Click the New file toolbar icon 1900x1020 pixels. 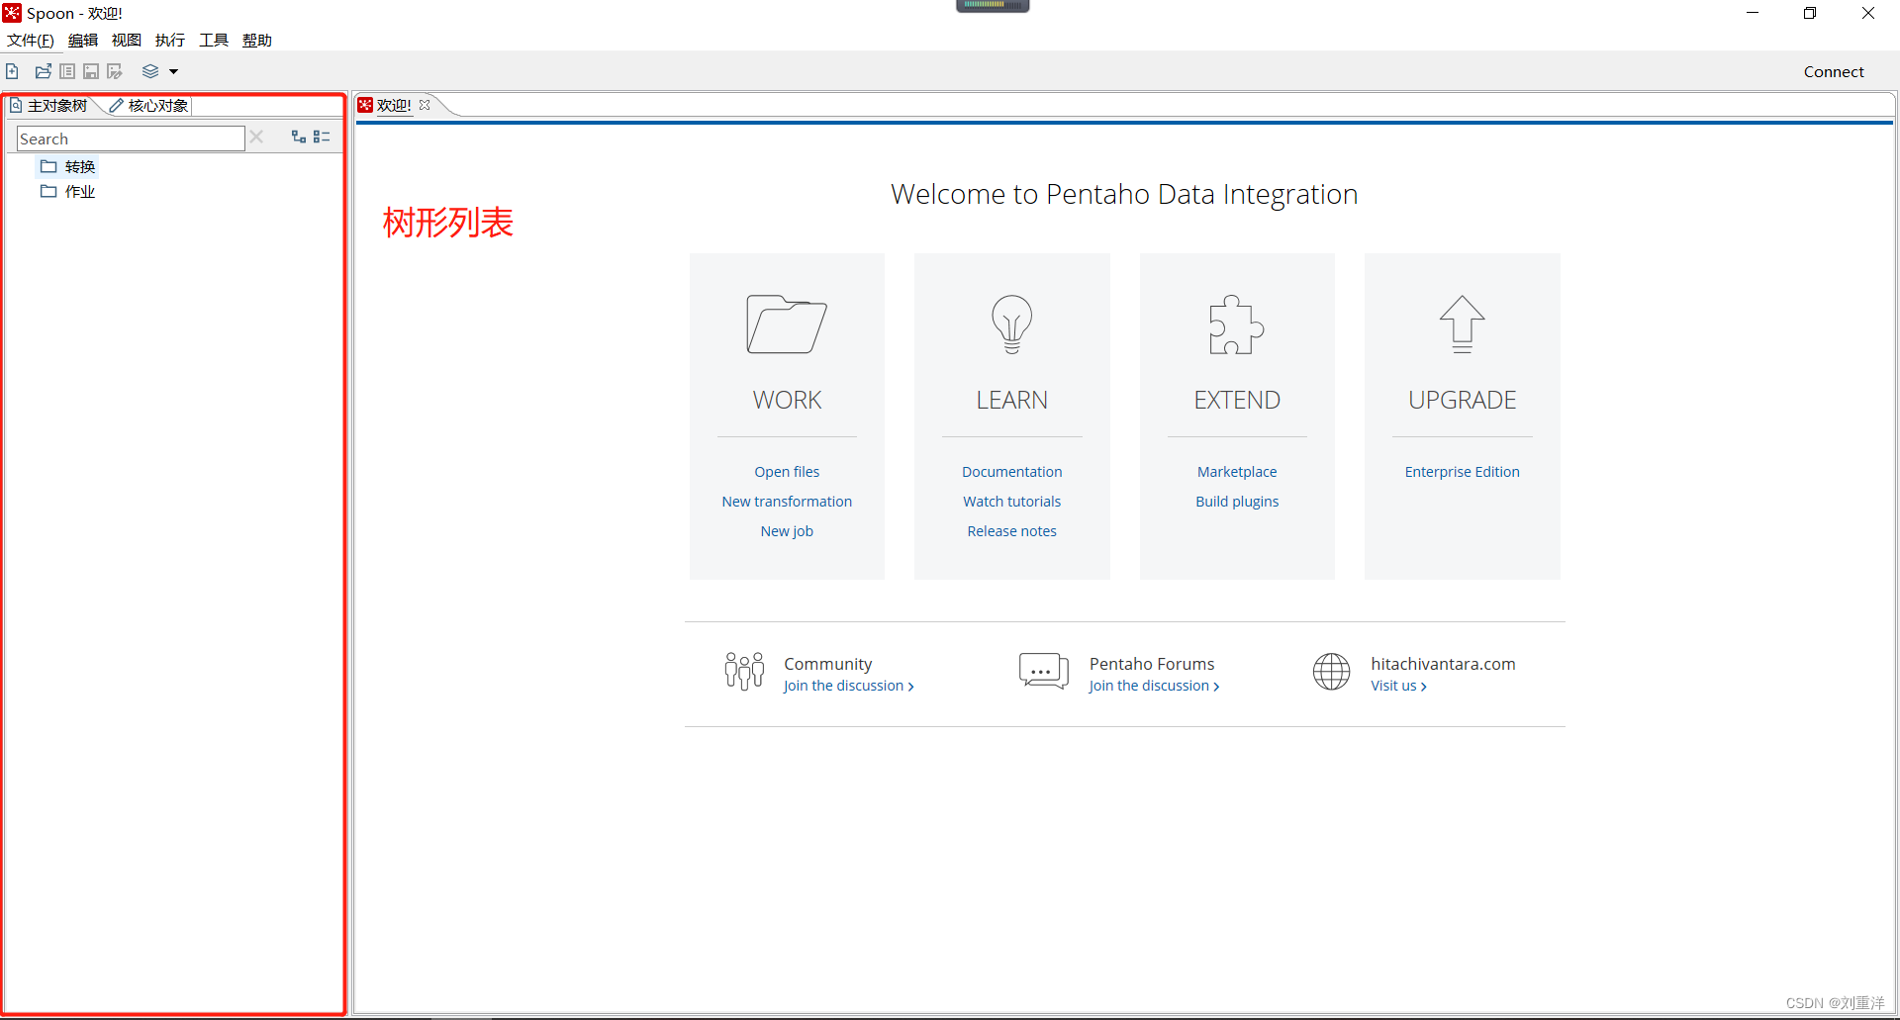(x=12, y=71)
